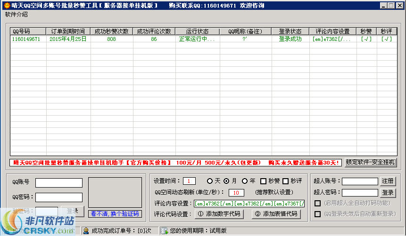Select the 天 radio button
The height and width of the screenshot is (236, 406).
point(210,181)
